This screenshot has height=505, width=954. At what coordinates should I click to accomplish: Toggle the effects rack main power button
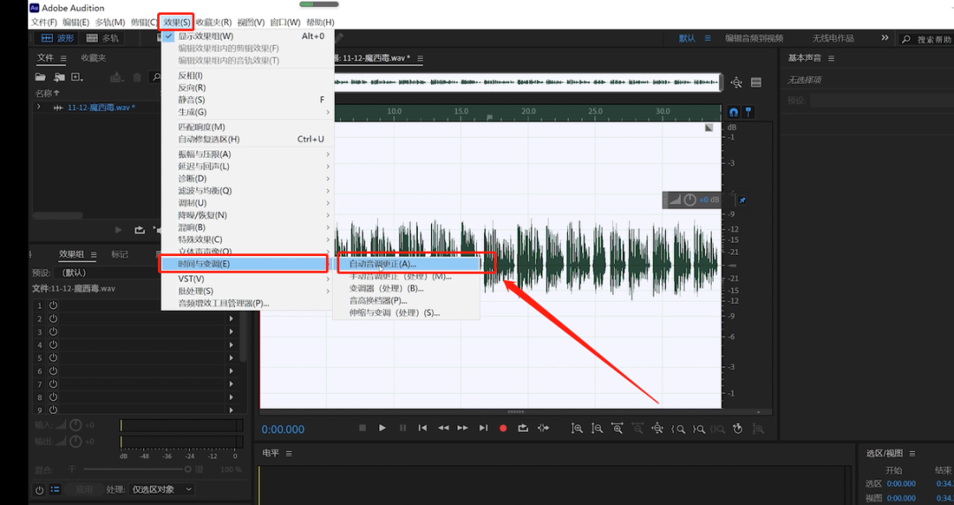[x=40, y=489]
